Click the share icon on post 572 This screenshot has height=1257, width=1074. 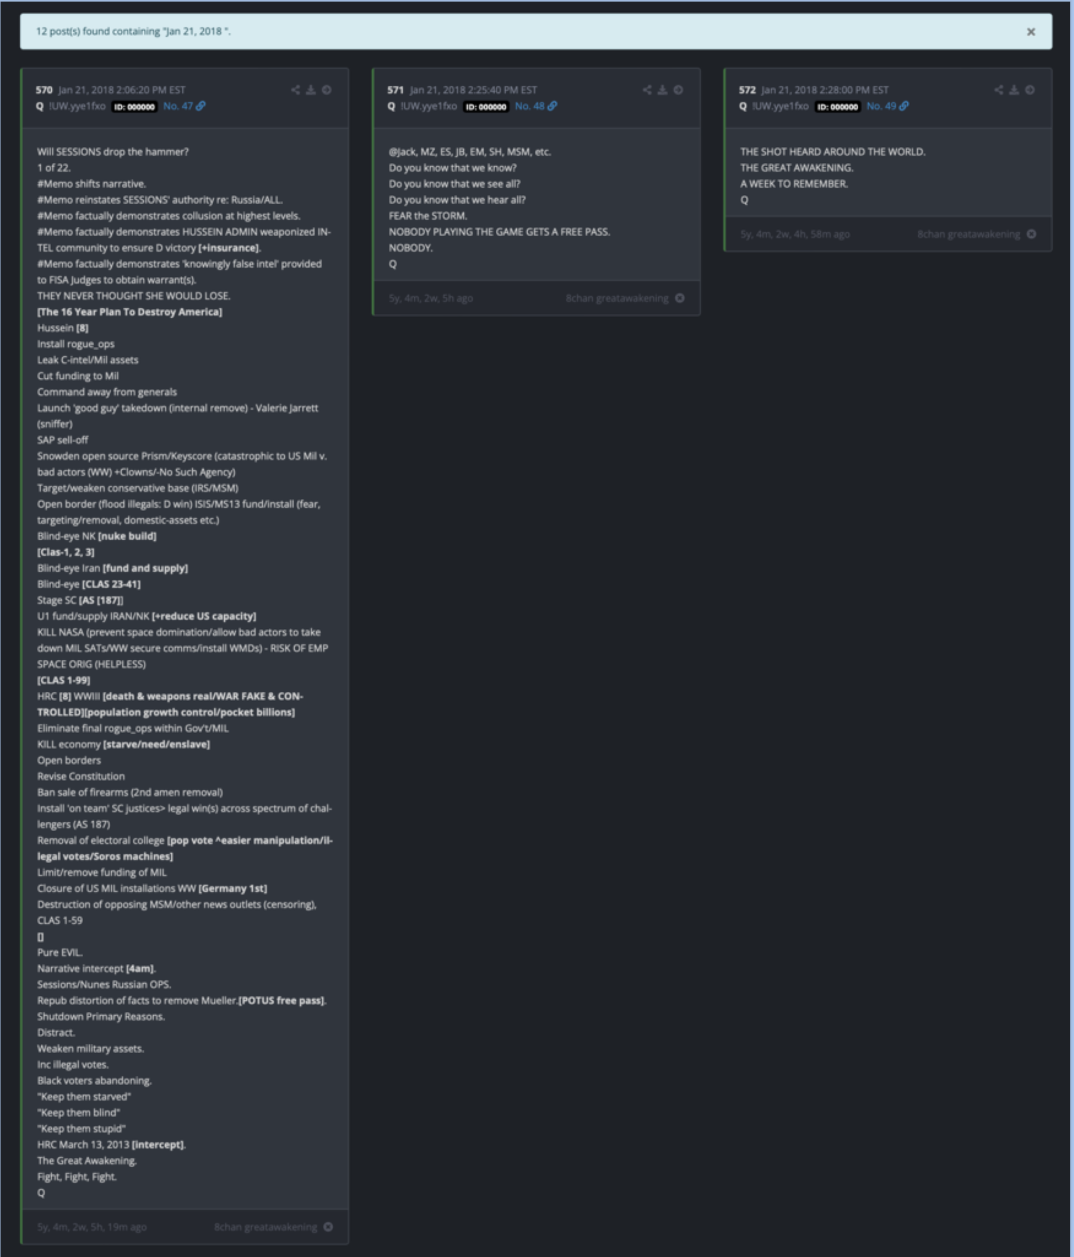coord(999,90)
